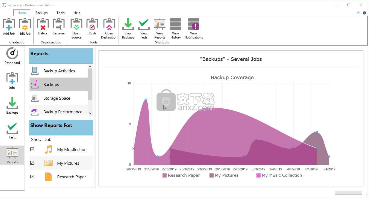Click the picture icon for My Pictures
This screenshot has width=372, height=201.
tap(48, 163)
